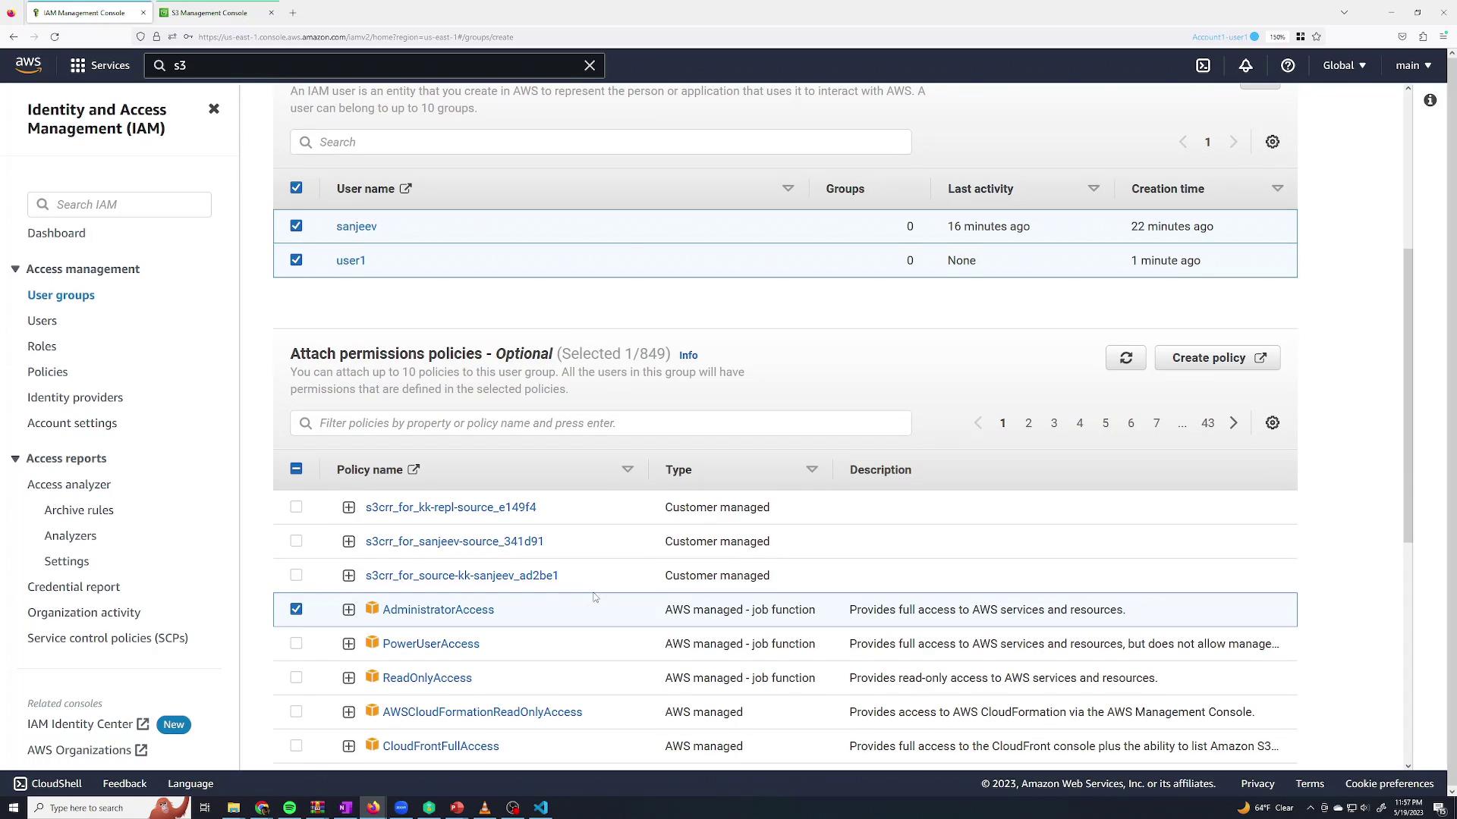Uncheck the sanjeev user checkbox

(296, 226)
